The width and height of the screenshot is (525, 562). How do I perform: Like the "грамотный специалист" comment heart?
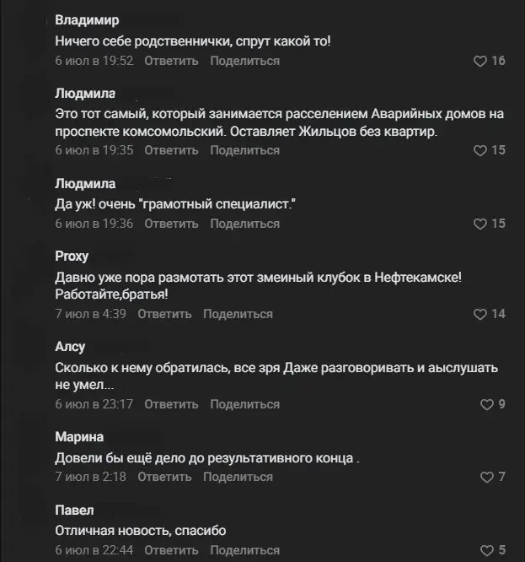click(x=479, y=224)
